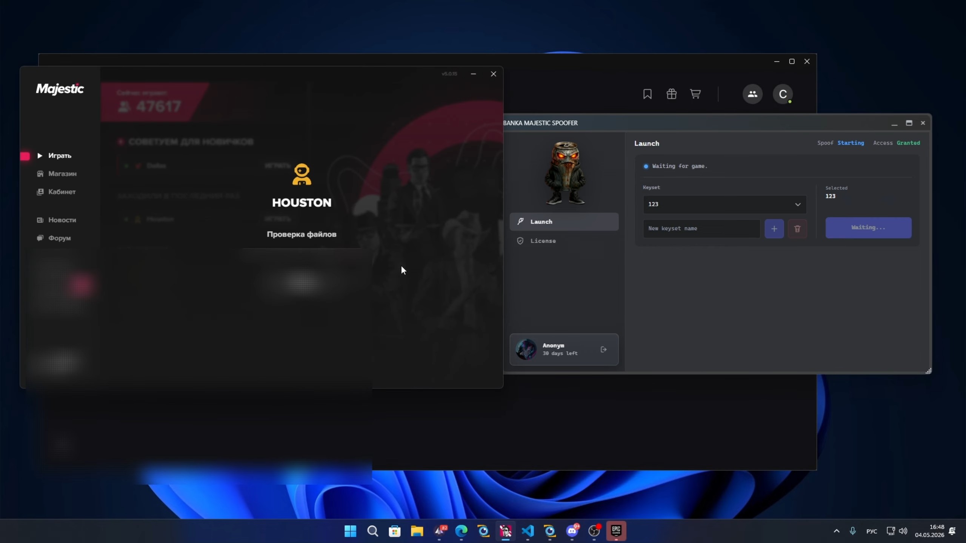The height and width of the screenshot is (543, 966).
Task: Switch the РУС input language
Action: 872,531
